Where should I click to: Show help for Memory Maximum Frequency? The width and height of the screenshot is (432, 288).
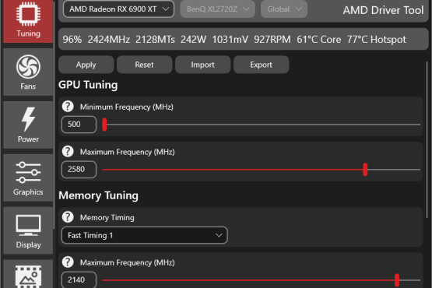coord(68,262)
